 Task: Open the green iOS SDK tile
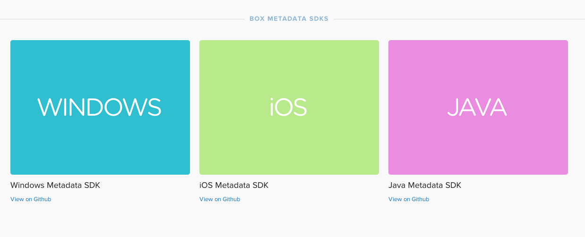coord(289,107)
